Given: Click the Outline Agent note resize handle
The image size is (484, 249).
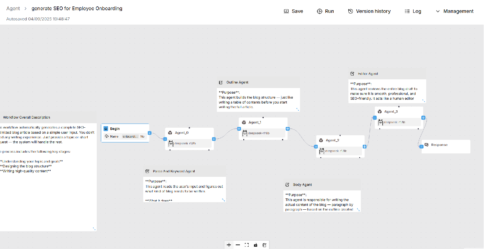Looking at the screenshot, I should pos(298,109).
